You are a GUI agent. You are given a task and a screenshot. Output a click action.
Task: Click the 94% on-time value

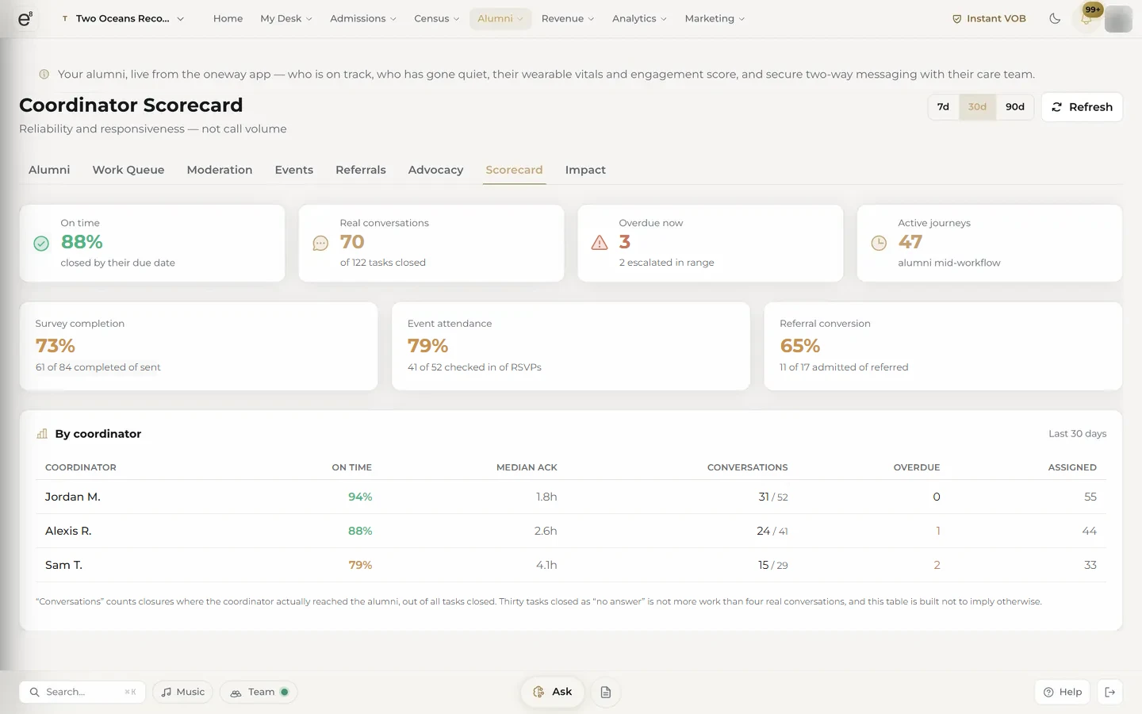click(360, 497)
